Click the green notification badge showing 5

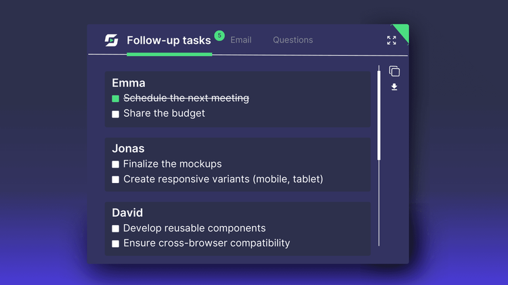[x=219, y=35]
